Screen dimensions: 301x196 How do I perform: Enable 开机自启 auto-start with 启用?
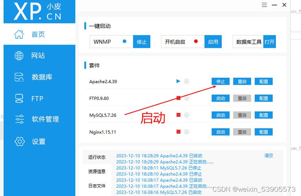[213, 42]
